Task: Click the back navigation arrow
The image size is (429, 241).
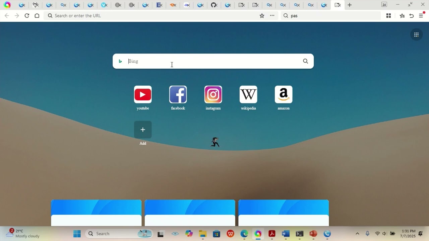Action: pos(7,16)
